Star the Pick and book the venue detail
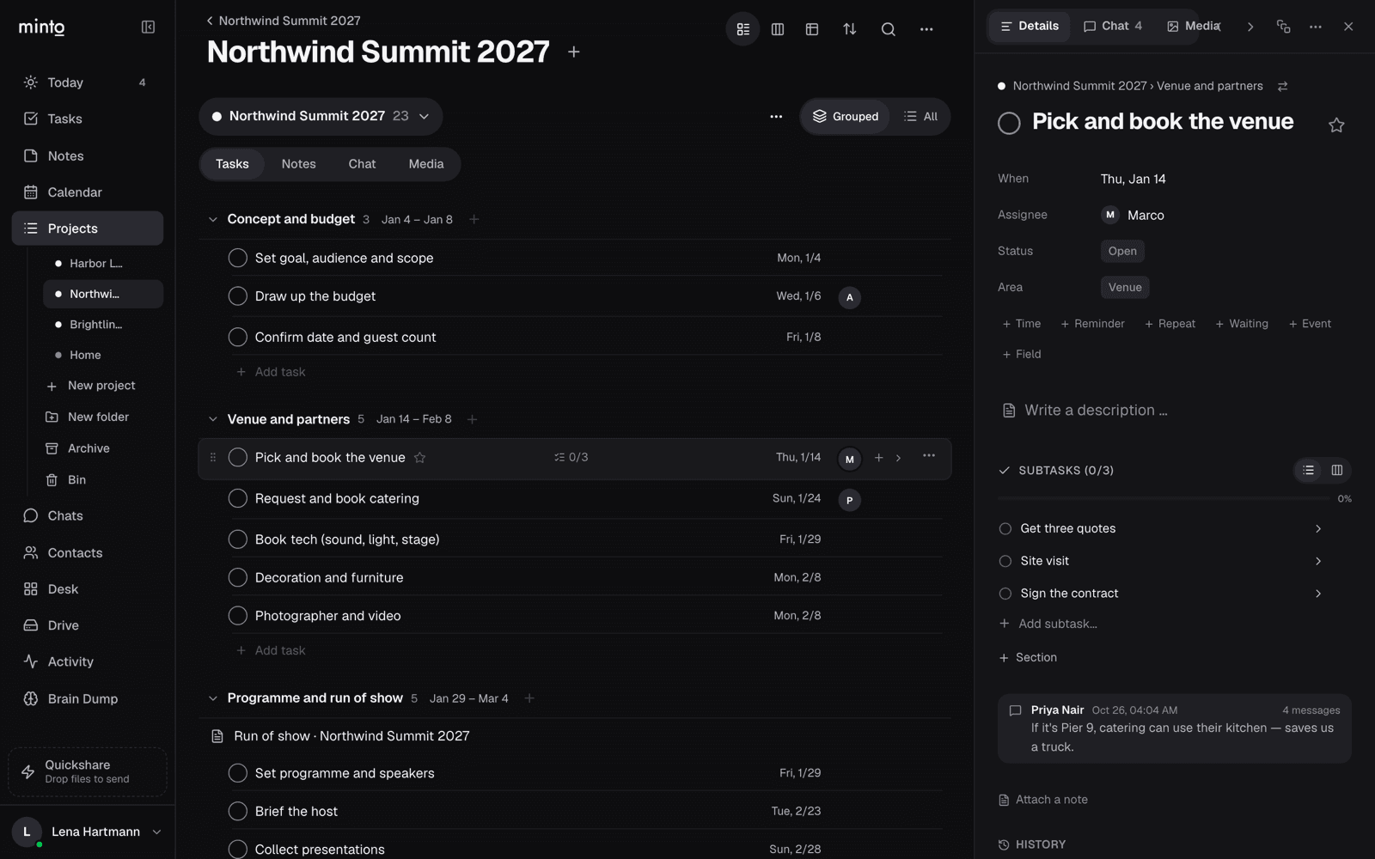The width and height of the screenshot is (1375, 859). tap(1336, 125)
